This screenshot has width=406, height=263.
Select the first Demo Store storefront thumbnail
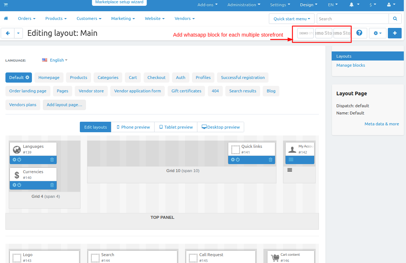[x=305, y=33]
